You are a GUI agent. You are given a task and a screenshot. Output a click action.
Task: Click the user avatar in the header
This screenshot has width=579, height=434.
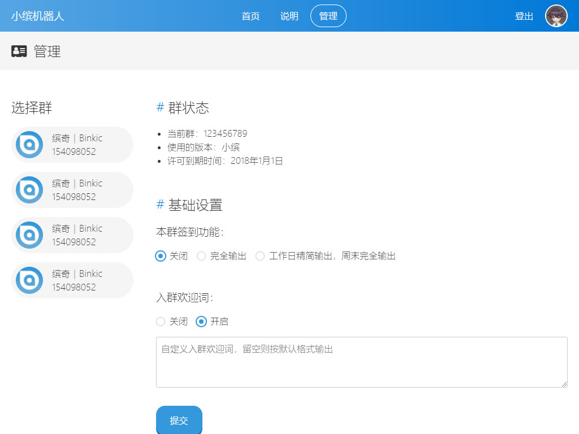click(x=556, y=16)
